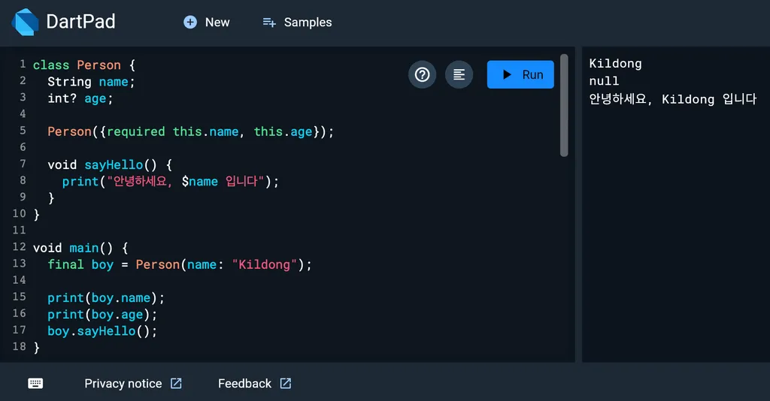Click 'Person' class name on line 1
770x401 pixels.
click(x=99, y=65)
